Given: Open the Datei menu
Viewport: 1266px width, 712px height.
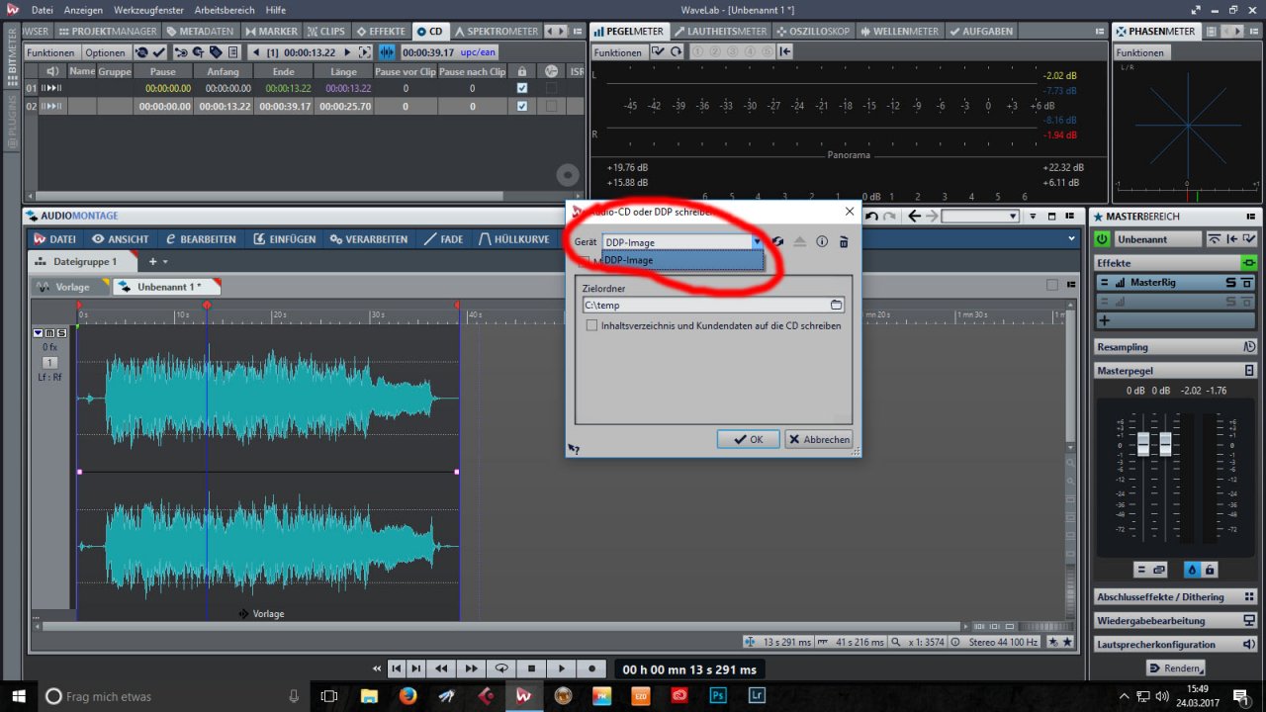Looking at the screenshot, I should [43, 9].
